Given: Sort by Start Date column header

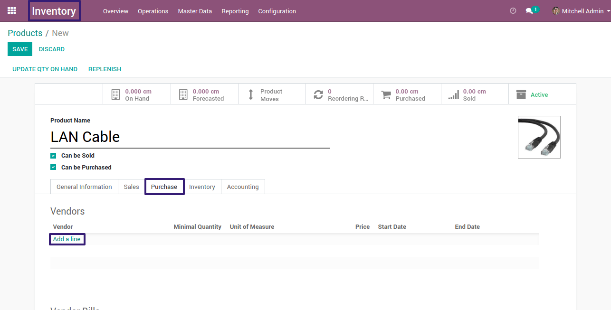Looking at the screenshot, I should pos(392,227).
